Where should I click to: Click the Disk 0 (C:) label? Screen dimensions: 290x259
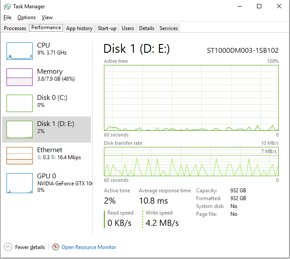(x=52, y=98)
